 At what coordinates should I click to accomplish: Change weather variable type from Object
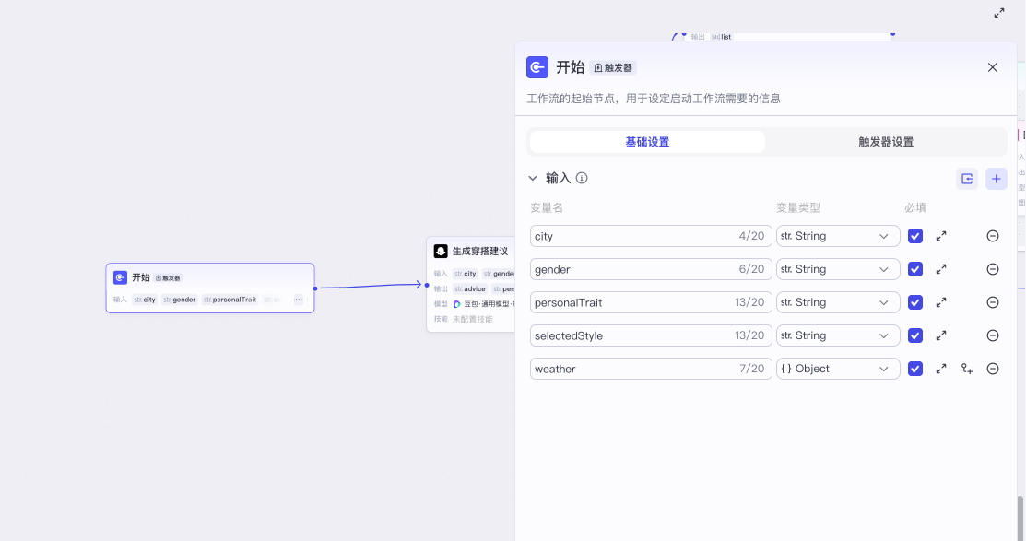point(838,369)
